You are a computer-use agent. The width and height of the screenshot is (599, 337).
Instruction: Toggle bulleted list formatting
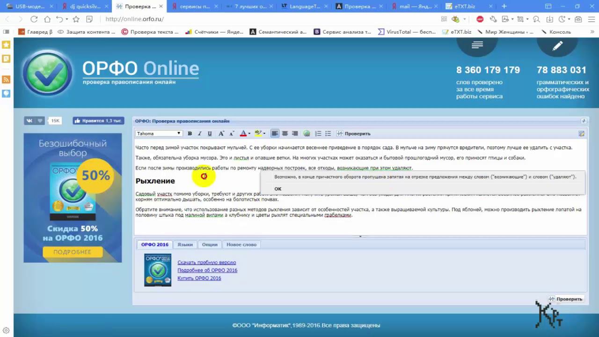point(328,133)
